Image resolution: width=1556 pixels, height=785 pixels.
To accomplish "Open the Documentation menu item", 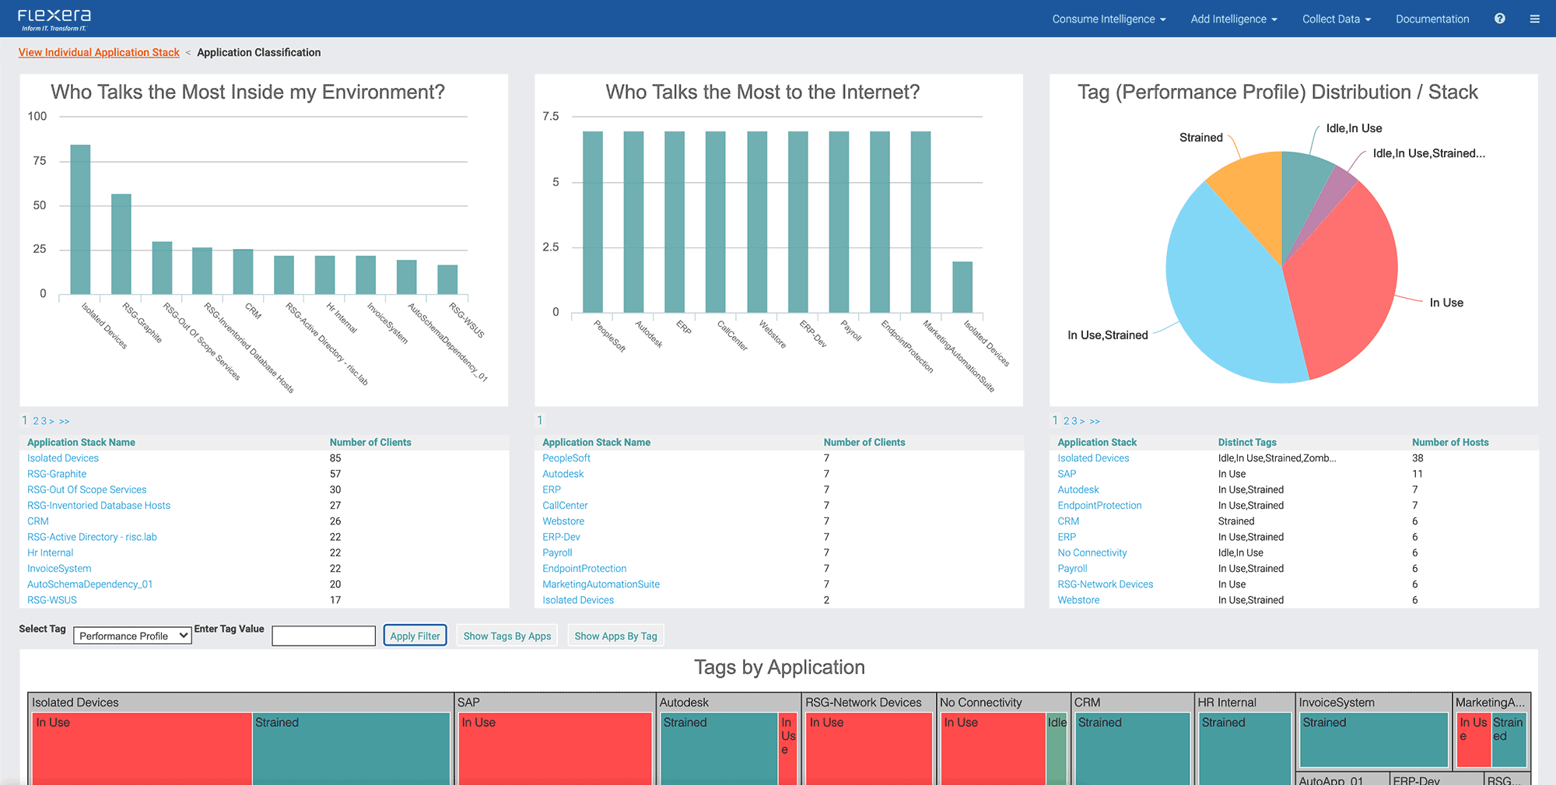I will tap(1432, 19).
